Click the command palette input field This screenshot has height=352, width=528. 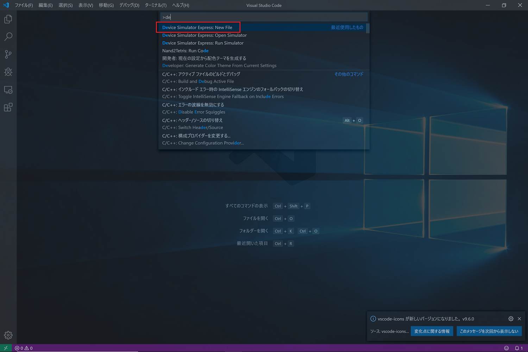coord(264,17)
